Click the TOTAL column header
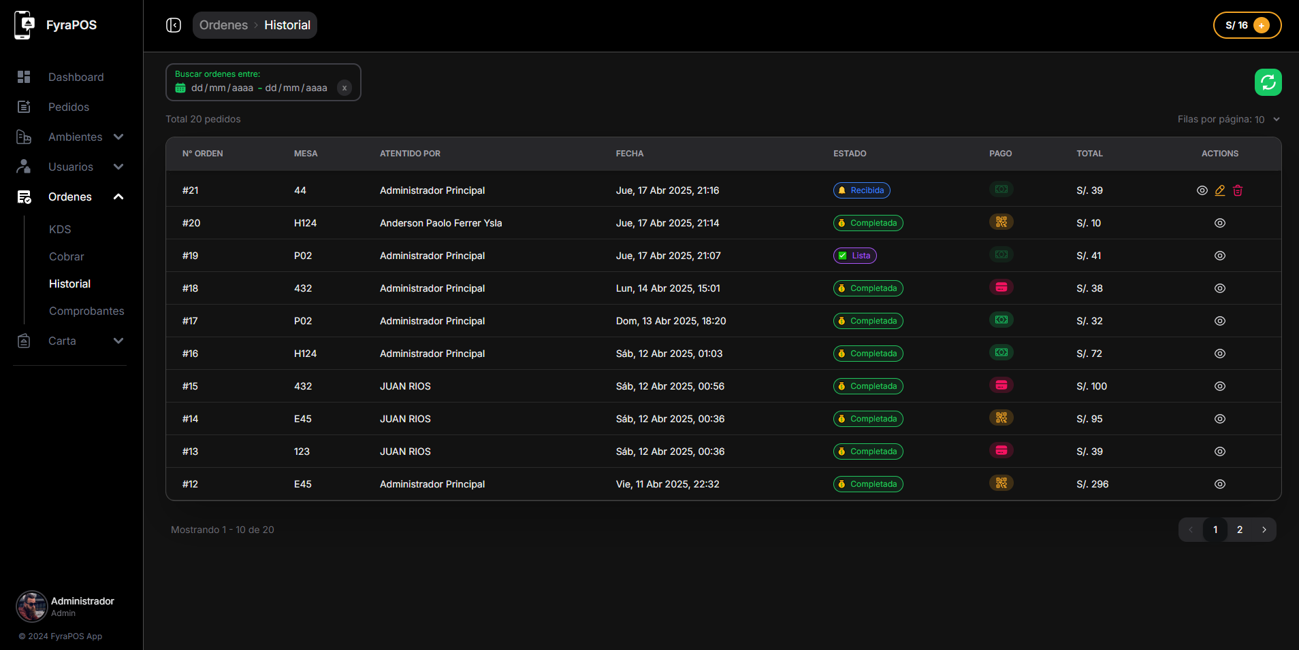The image size is (1299, 650). tap(1089, 154)
